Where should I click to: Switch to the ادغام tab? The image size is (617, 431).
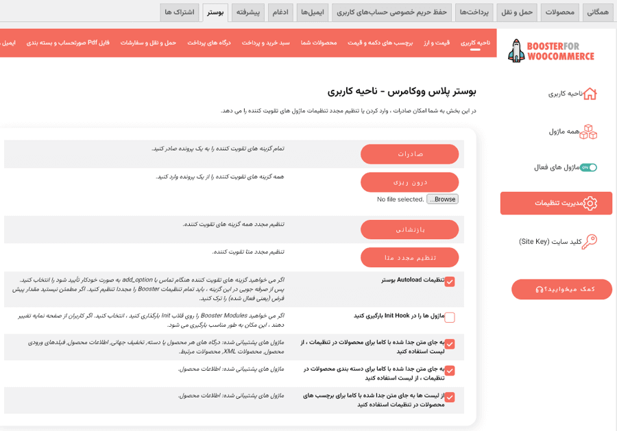[x=280, y=12]
